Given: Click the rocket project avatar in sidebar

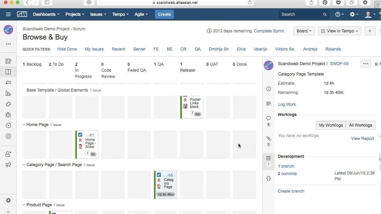Looking at the screenshot, I should [x=8, y=30].
